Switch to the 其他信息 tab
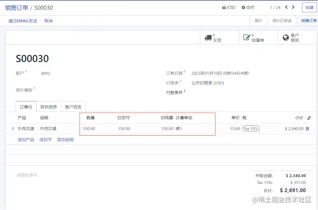The image size is (318, 210). tap(49, 107)
